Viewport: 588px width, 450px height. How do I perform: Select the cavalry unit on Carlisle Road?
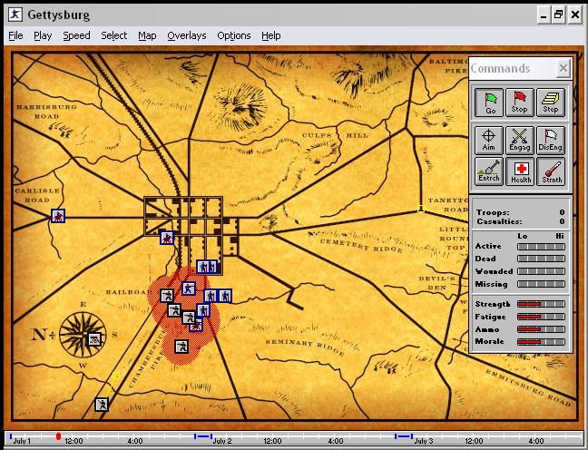tap(58, 216)
